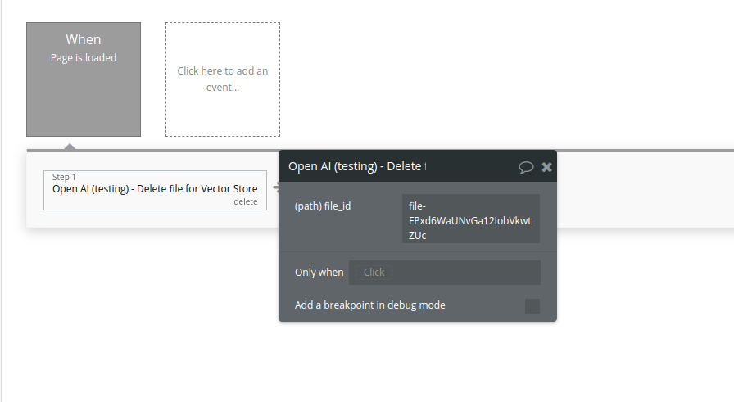Screen dimensions: 734x402
Task: Click the placeholder Click text in Only when
Action: 374,273
